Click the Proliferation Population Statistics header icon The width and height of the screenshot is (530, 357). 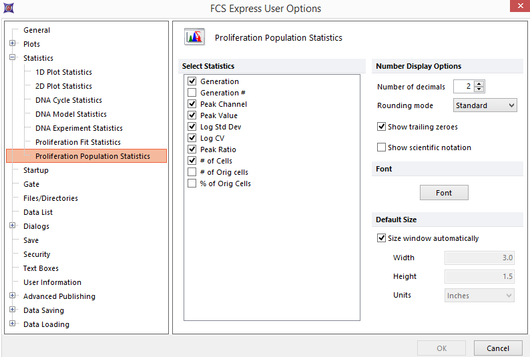tap(194, 37)
